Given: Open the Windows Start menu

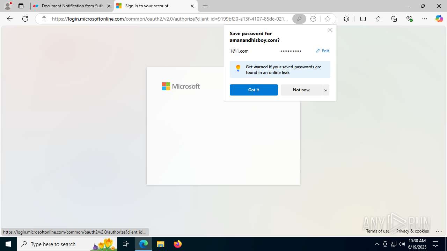Looking at the screenshot, I should tap(8, 244).
